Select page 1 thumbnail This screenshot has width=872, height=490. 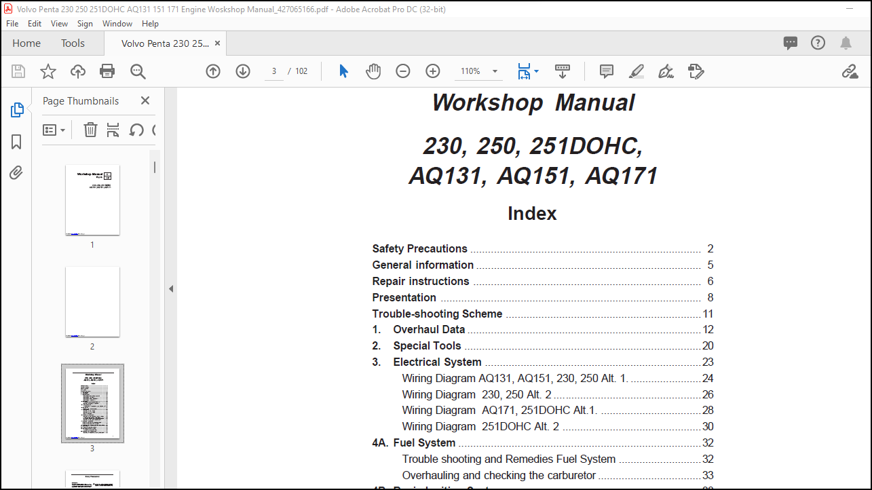[x=92, y=200]
